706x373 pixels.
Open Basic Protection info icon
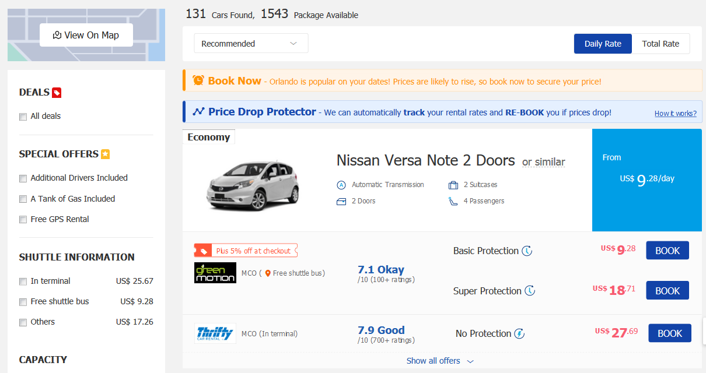[x=527, y=251]
